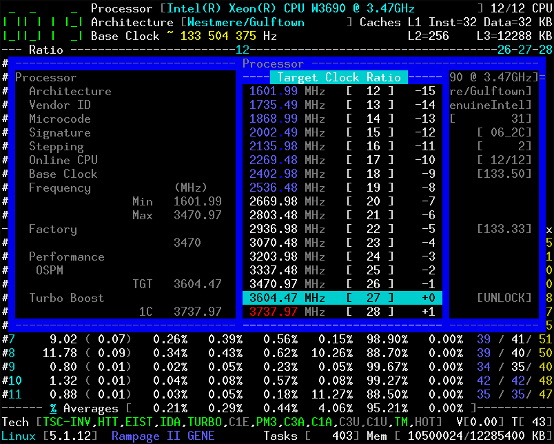Click the Linux kernel label in footer
This screenshot has width=554, height=444.
19,436
